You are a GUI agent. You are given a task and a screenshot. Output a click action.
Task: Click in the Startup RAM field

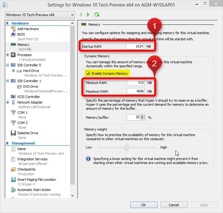click(x=135, y=47)
